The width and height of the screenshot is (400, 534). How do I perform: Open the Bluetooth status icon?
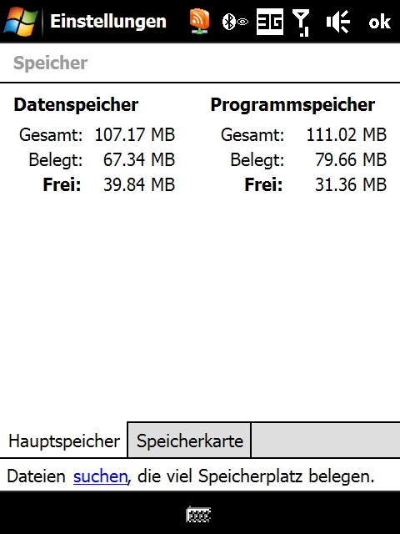(235, 23)
